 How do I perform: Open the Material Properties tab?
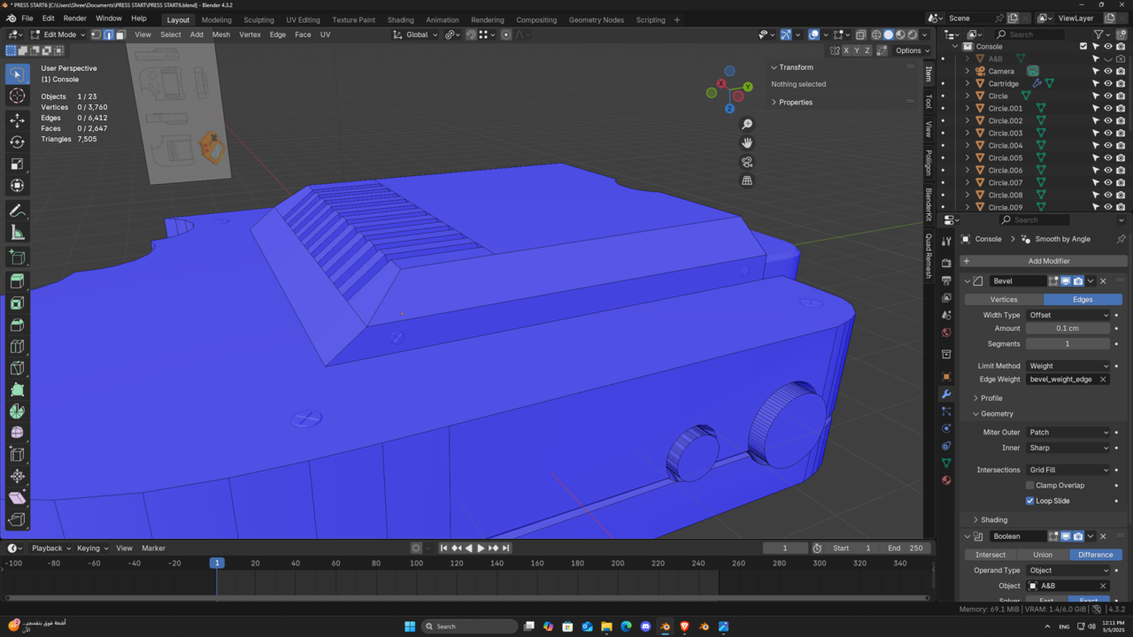pyautogui.click(x=945, y=479)
